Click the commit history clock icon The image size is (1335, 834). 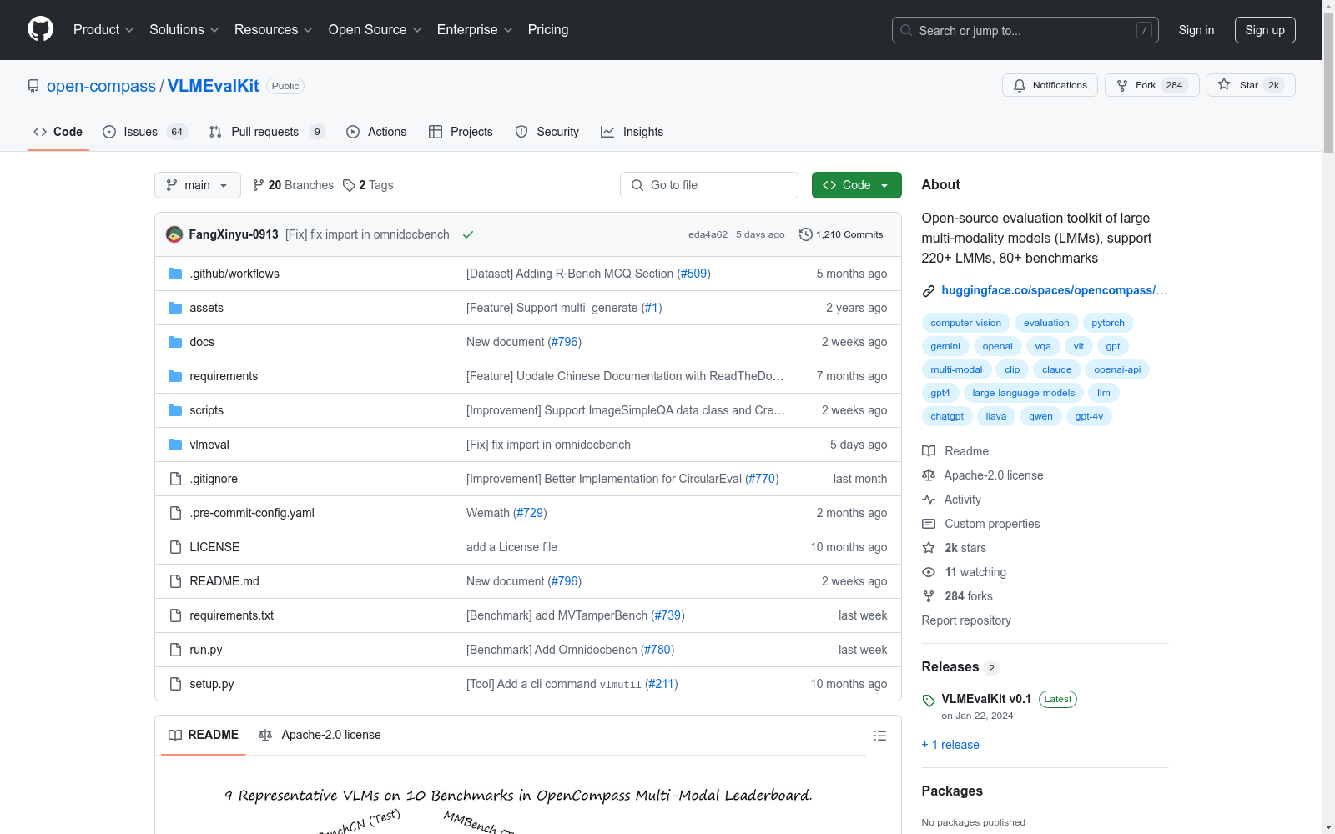[805, 234]
